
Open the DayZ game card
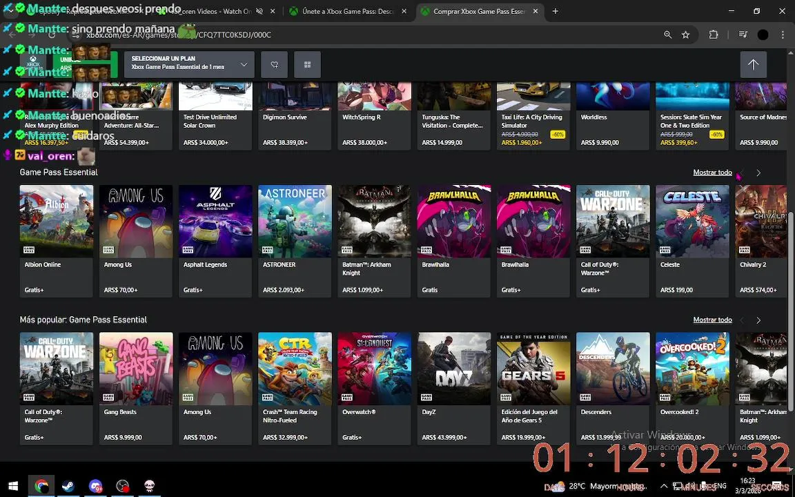click(x=454, y=389)
